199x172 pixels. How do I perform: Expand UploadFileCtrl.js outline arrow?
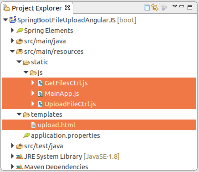[x=33, y=104]
